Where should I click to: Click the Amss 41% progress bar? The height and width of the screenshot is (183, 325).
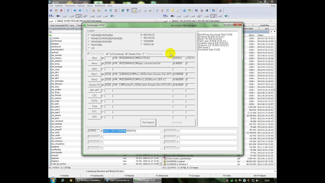click(132, 131)
